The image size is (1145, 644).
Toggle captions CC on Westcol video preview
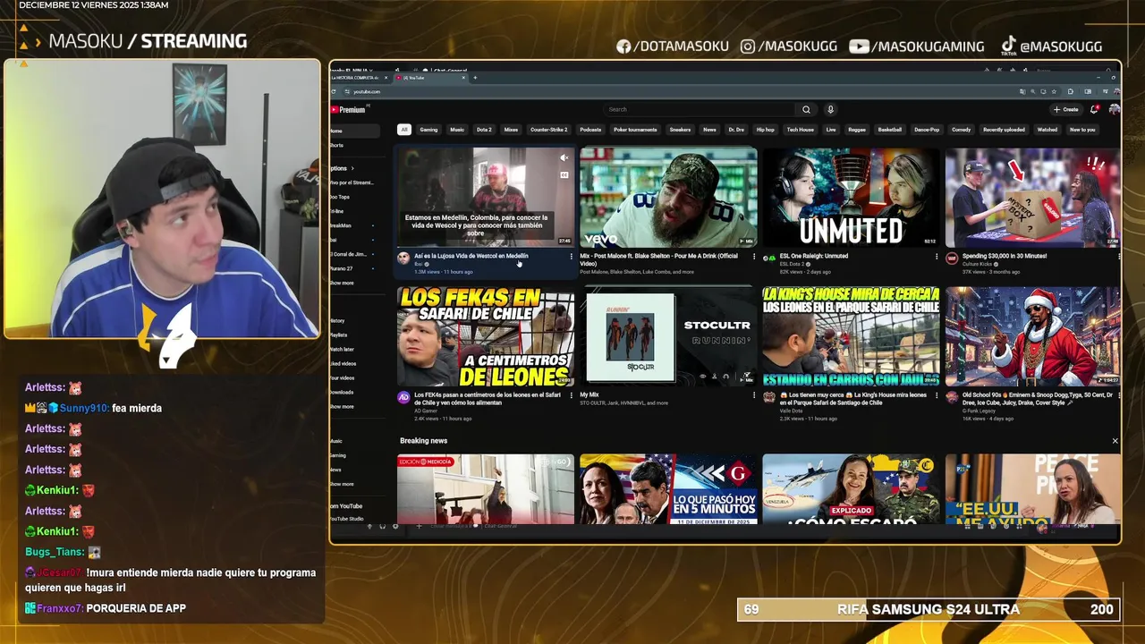tap(564, 174)
